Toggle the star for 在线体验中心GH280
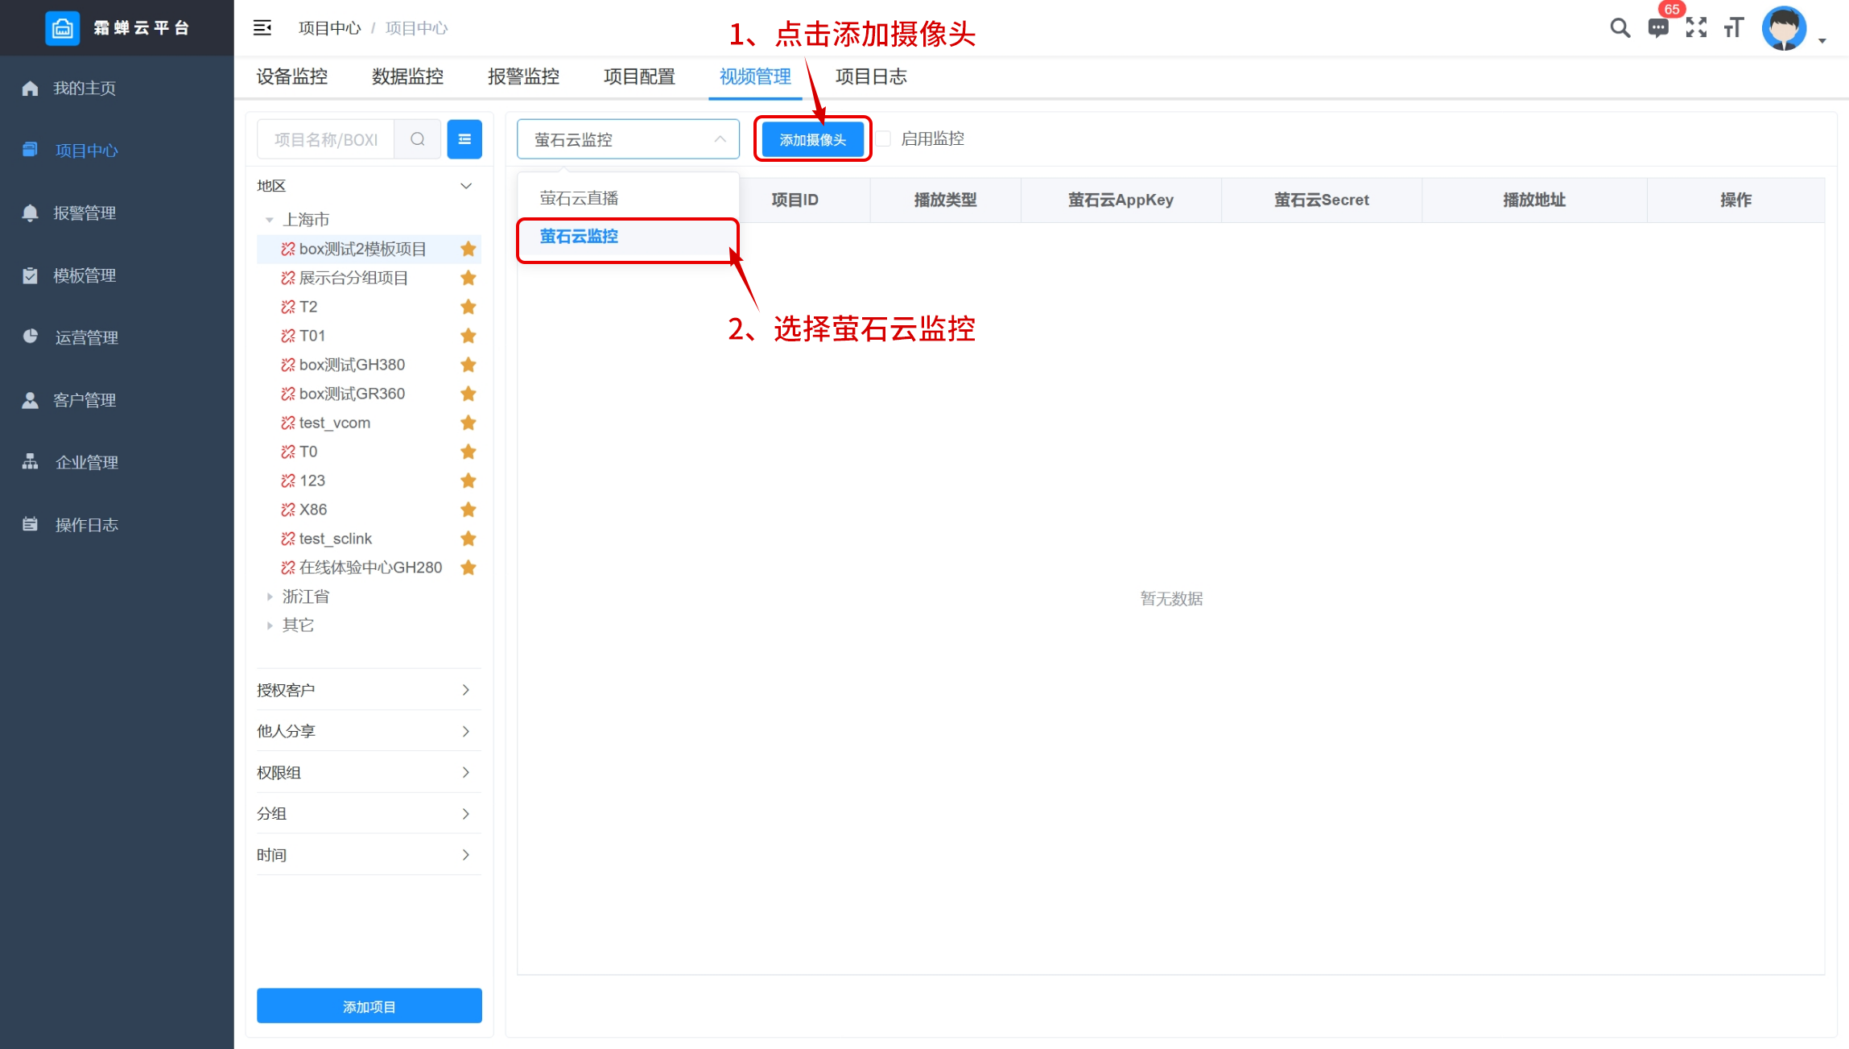 [x=468, y=568]
